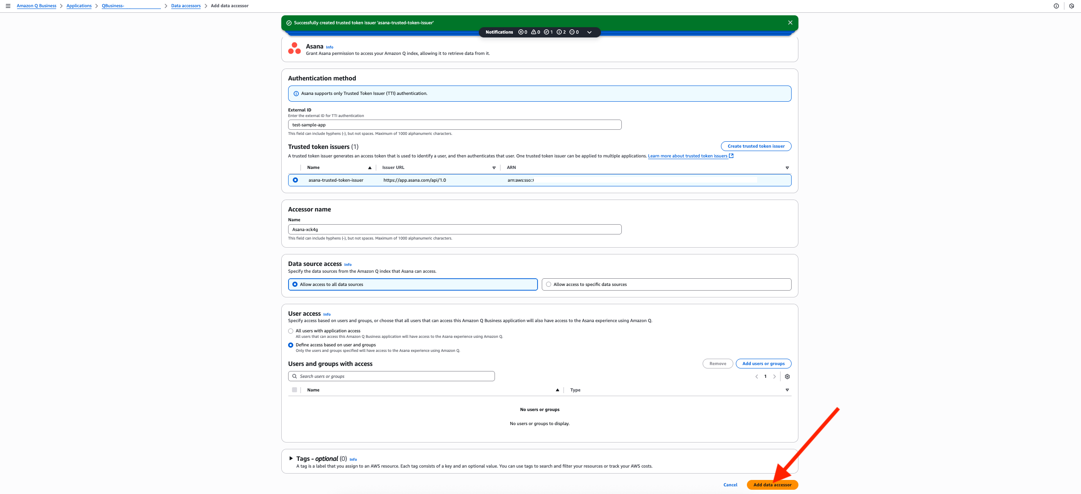
Task: Navigate to Applications breadcrumb
Action: [x=79, y=6]
